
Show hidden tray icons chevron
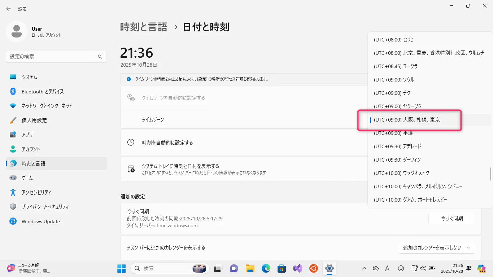point(364,268)
